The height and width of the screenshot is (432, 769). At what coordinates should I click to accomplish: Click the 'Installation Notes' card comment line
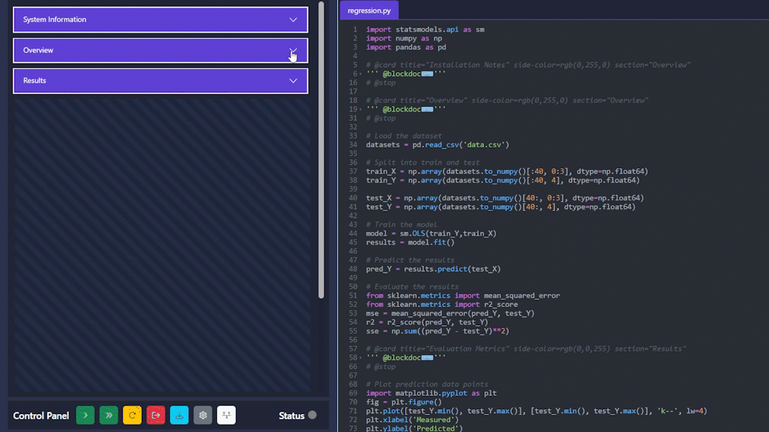click(x=529, y=65)
